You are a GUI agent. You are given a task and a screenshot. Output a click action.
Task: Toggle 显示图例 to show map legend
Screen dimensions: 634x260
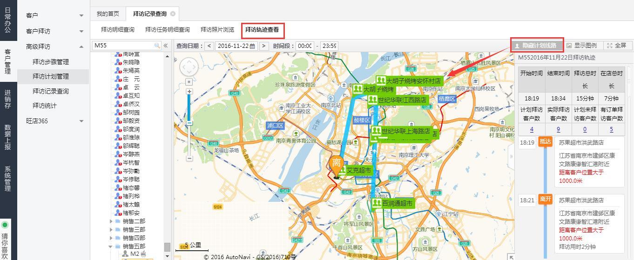coord(581,46)
